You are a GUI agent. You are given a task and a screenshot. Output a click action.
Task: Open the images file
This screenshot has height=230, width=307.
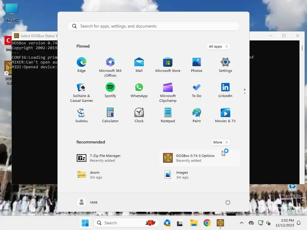[199, 175]
